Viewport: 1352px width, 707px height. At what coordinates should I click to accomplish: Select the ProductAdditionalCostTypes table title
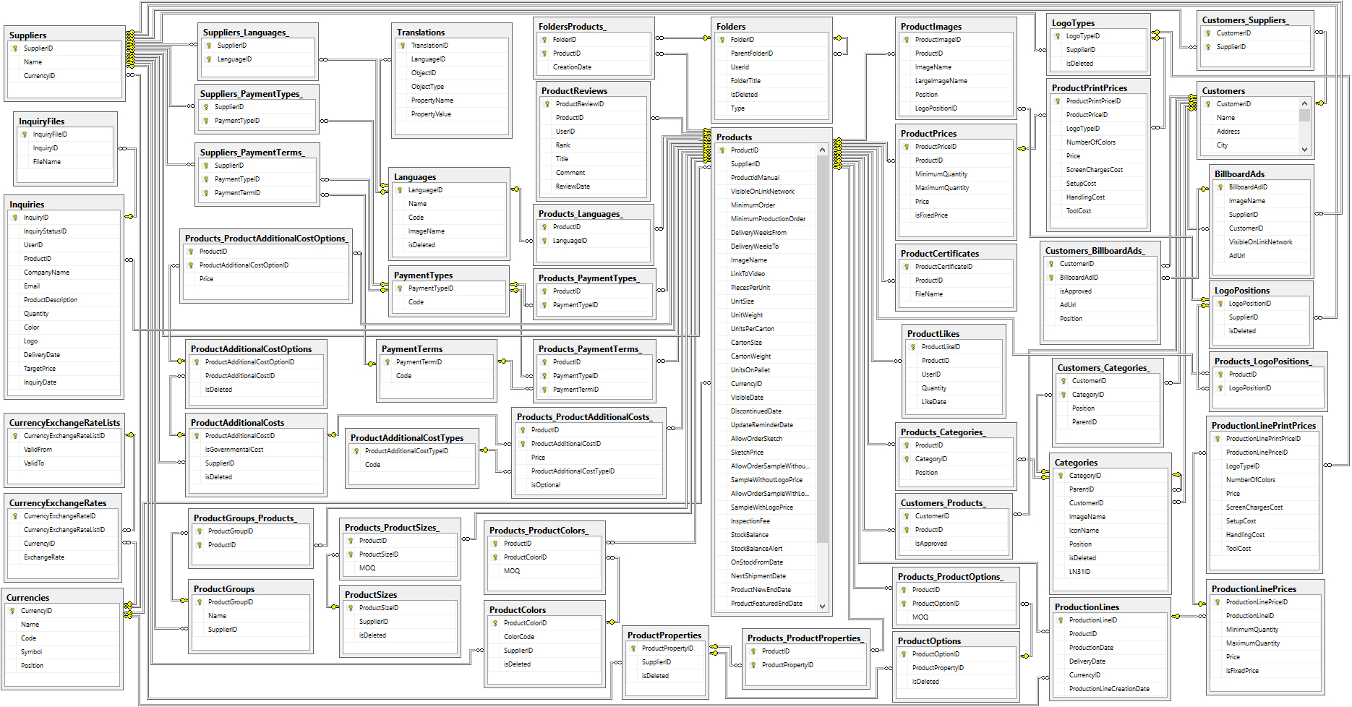tap(411, 437)
